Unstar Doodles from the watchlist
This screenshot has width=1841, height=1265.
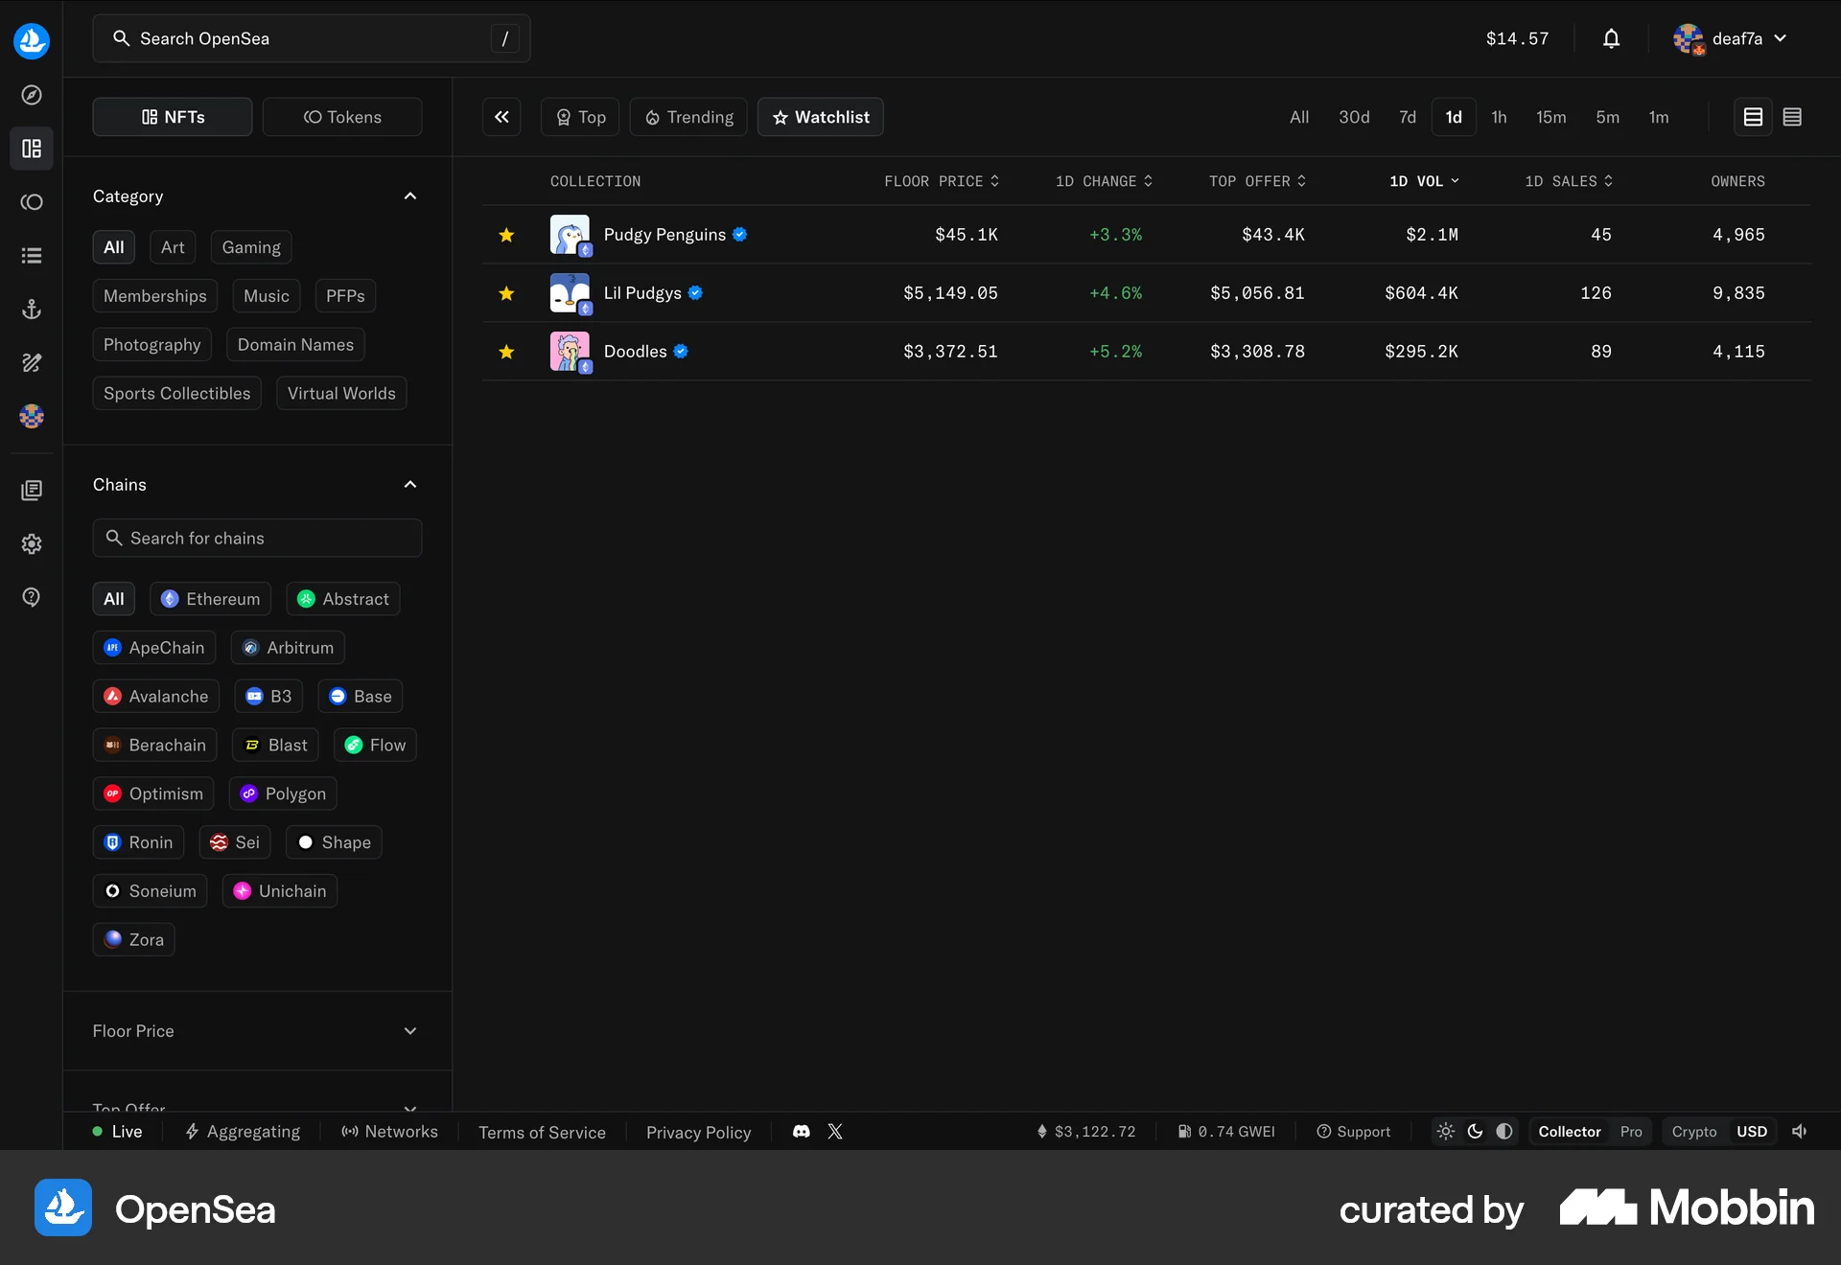506,352
